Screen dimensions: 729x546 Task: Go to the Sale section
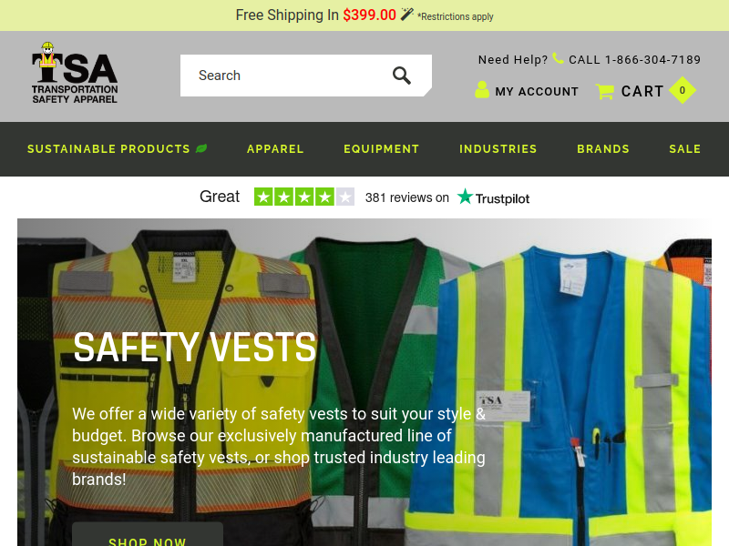coord(685,149)
